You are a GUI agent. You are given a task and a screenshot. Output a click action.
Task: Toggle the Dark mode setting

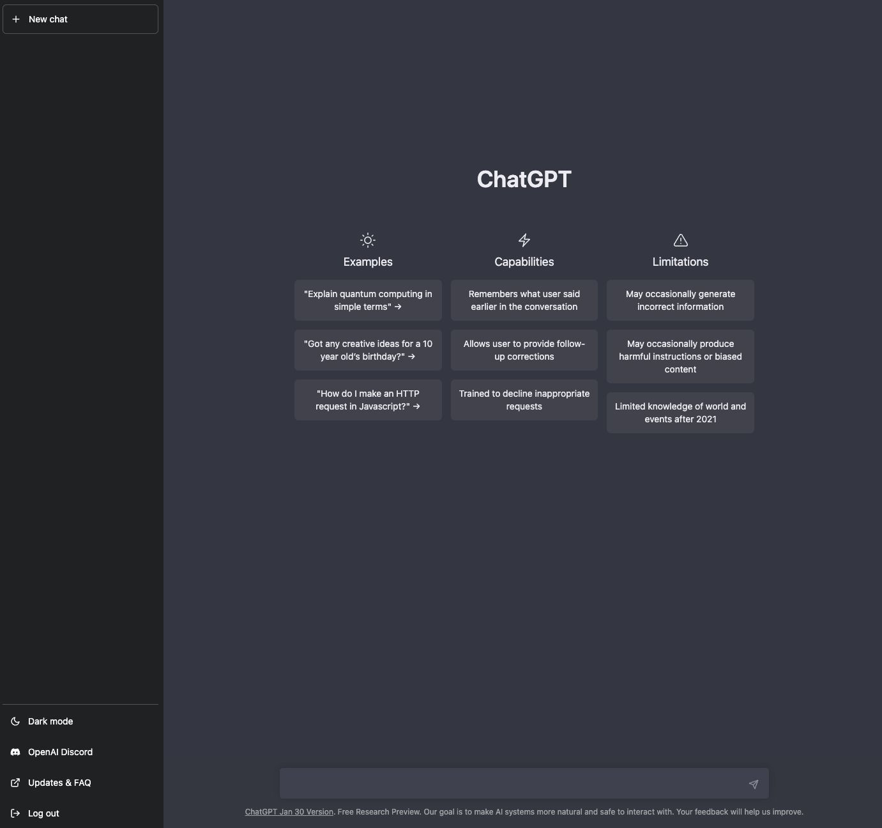click(x=80, y=721)
